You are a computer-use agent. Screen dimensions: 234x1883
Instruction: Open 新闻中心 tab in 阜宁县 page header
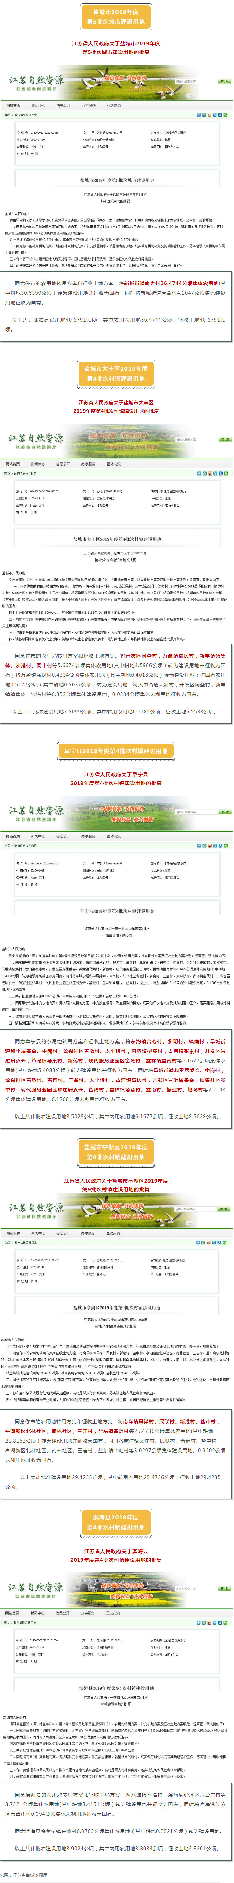click(x=38, y=836)
